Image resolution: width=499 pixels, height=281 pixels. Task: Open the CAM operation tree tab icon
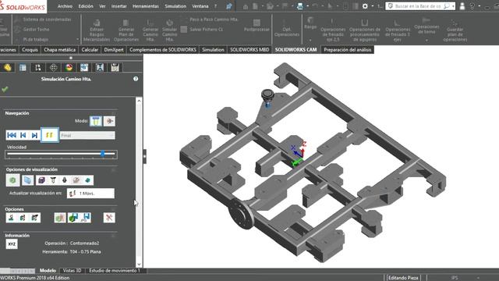(x=100, y=68)
